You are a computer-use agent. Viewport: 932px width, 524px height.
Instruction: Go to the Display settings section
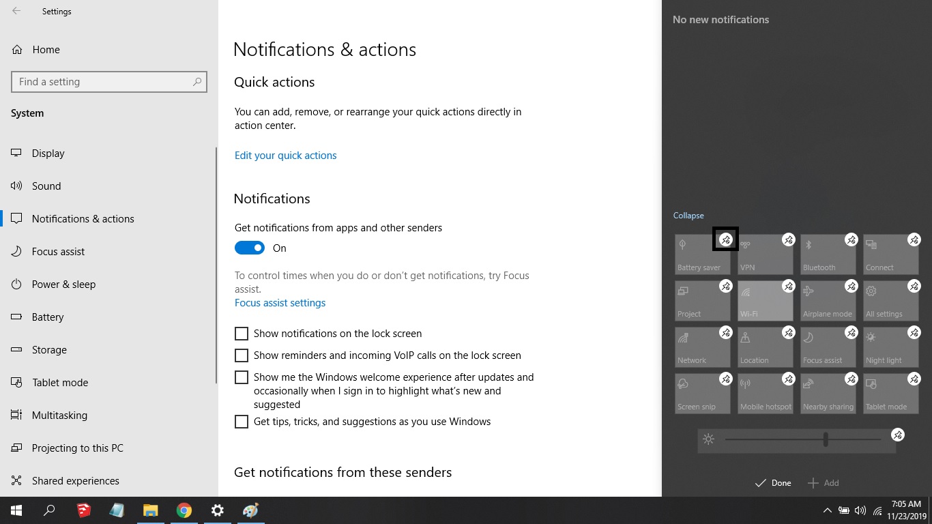click(48, 154)
